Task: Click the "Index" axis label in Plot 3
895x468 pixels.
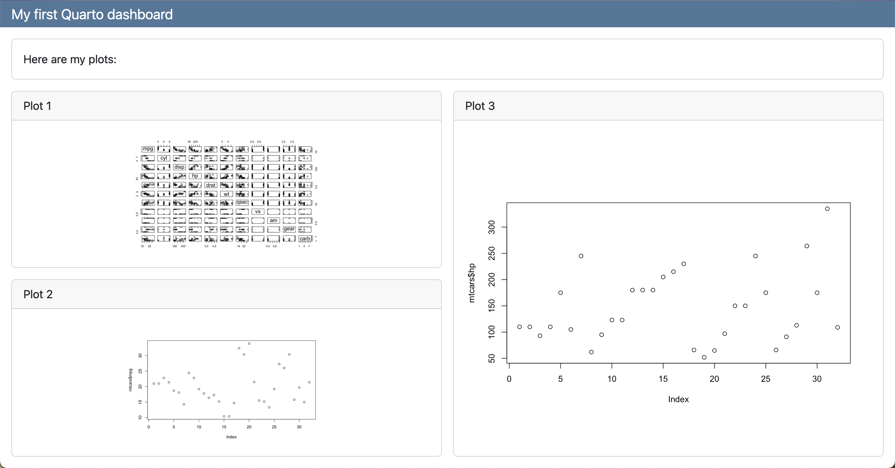Action: pos(678,399)
